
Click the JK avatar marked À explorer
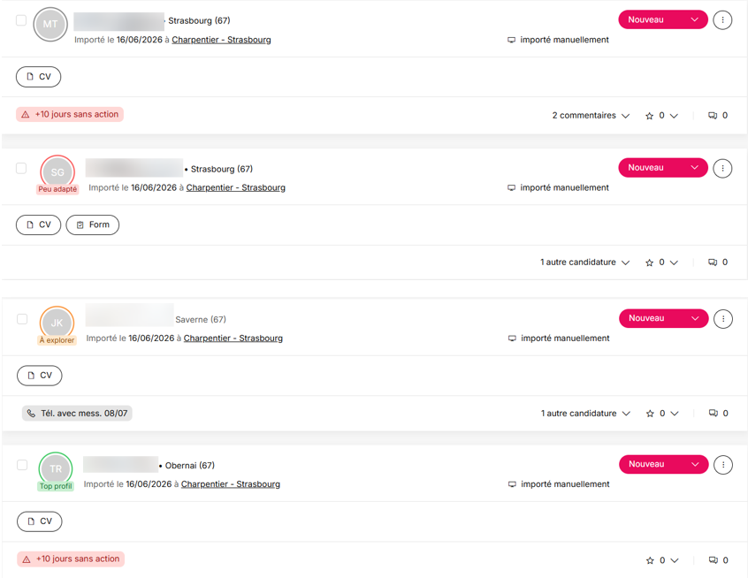tap(57, 323)
